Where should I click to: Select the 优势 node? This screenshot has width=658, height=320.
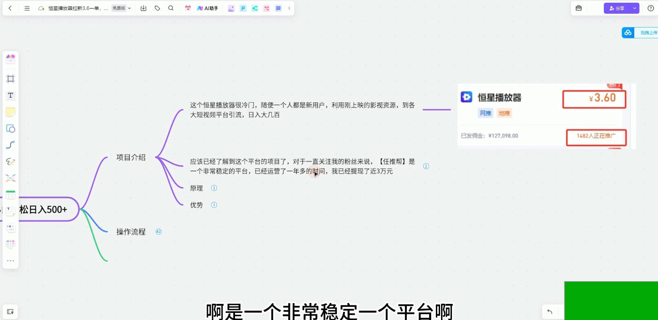[x=197, y=205]
